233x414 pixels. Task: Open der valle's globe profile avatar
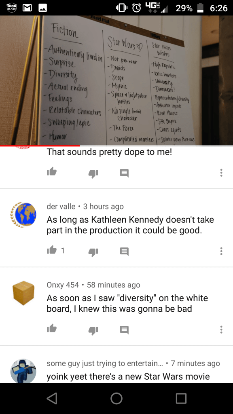(23, 215)
